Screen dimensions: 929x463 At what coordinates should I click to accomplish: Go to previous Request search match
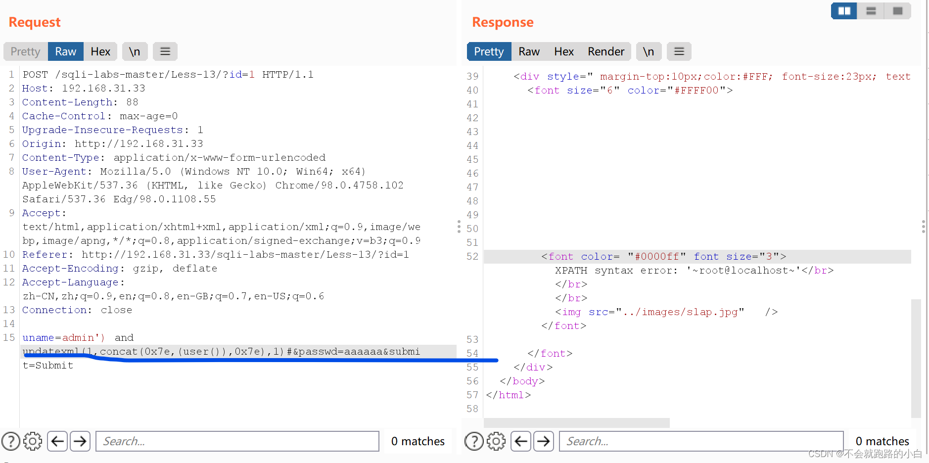[x=57, y=441]
